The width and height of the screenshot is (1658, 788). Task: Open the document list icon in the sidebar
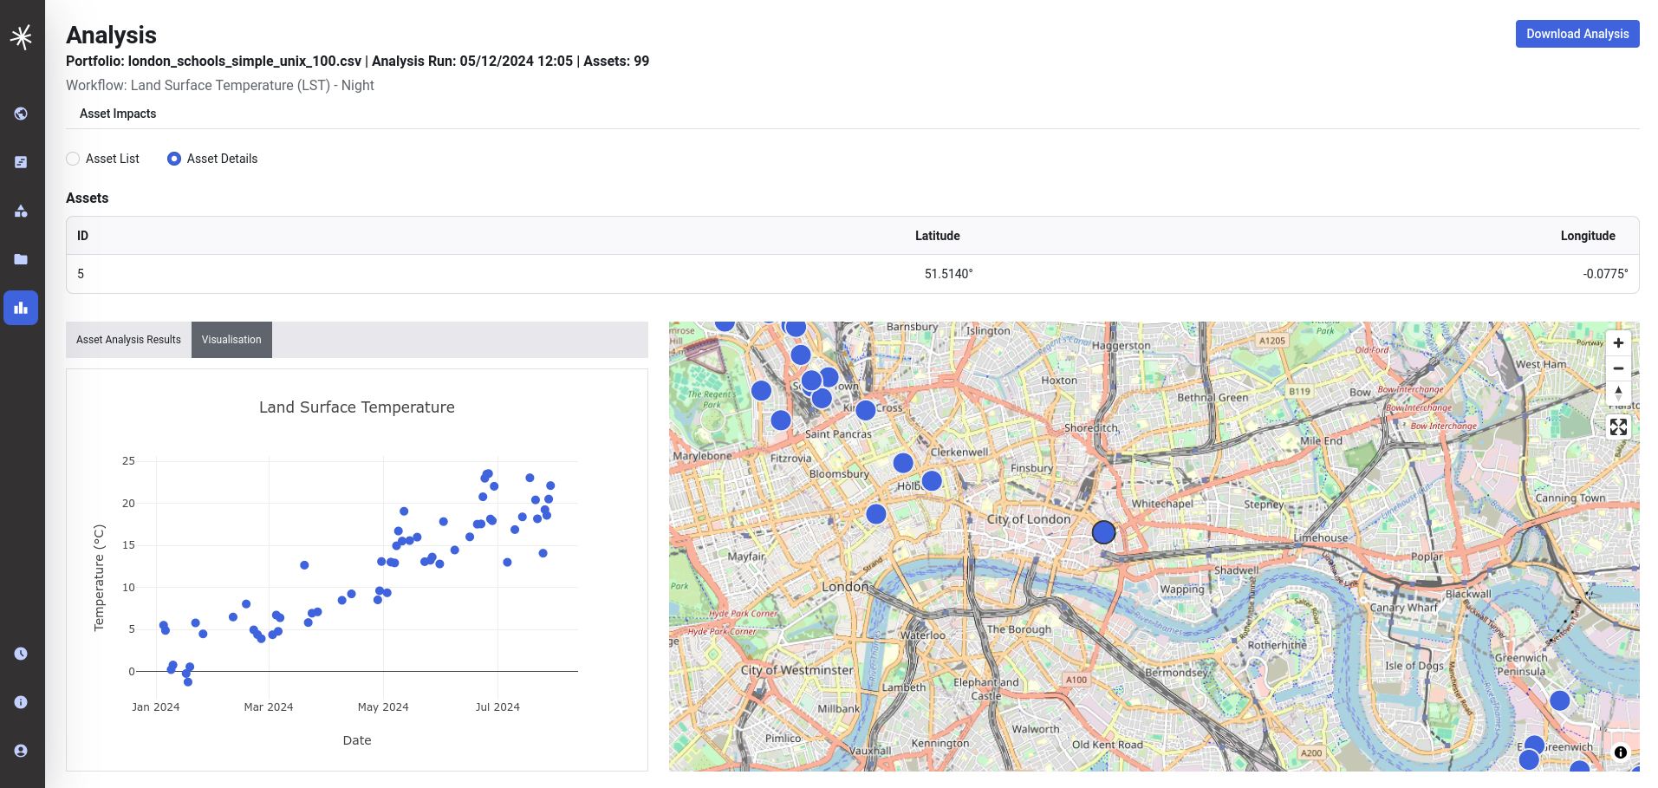[21, 162]
